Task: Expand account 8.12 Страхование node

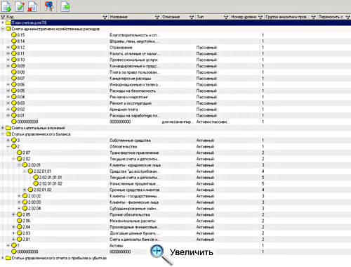Action: (8, 47)
